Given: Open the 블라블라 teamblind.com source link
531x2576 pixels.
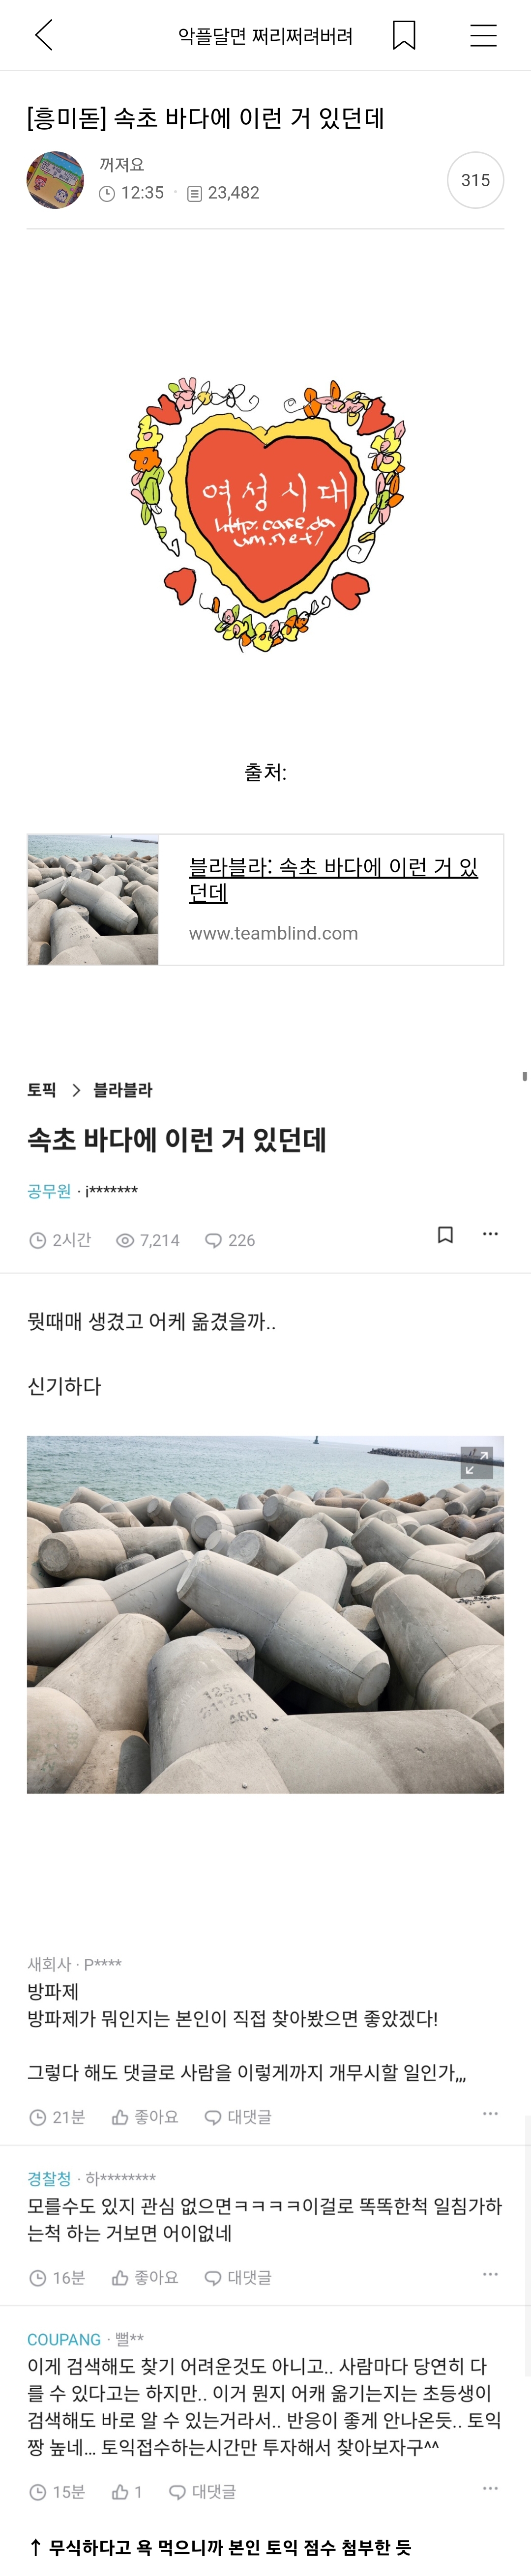Looking at the screenshot, I should click(x=265, y=899).
